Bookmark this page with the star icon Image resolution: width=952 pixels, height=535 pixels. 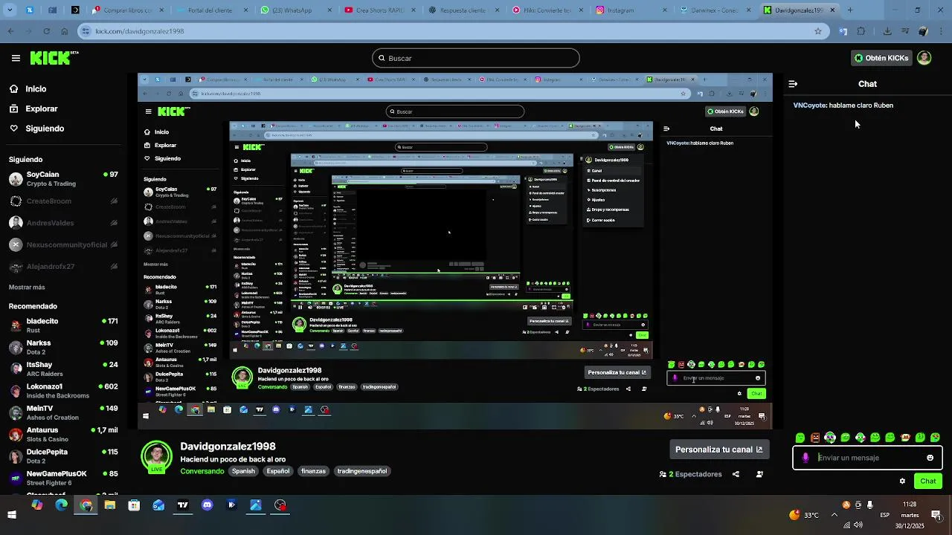[x=818, y=31]
